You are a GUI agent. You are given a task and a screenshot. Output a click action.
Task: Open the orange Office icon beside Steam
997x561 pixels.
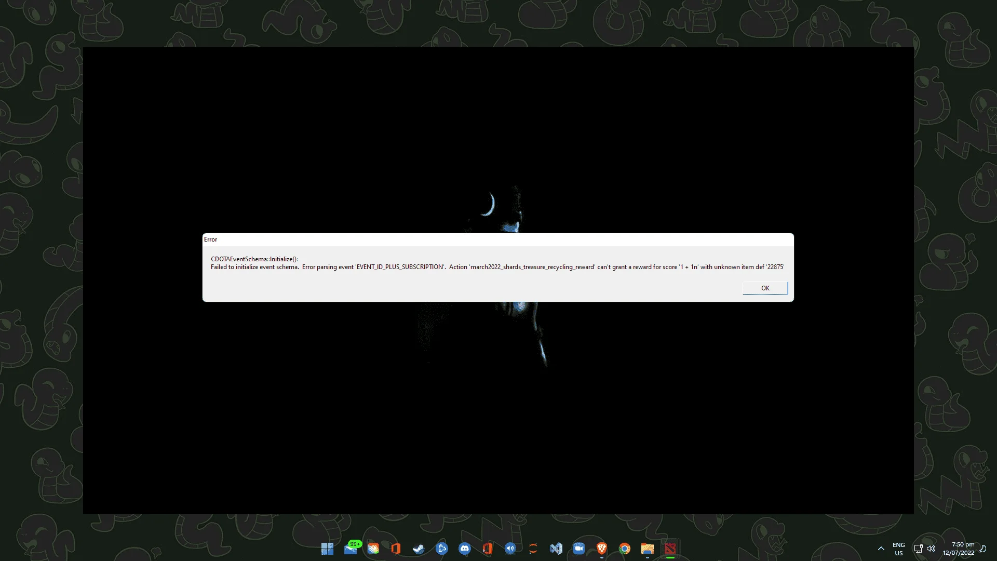point(396,549)
